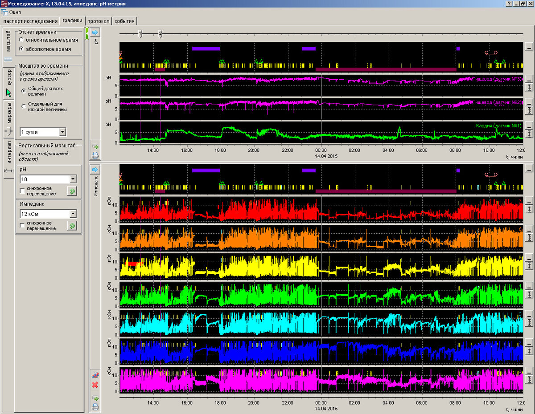Open the '1 сутки' time scale dropdown
Image resolution: width=535 pixels, height=414 pixels.
(62, 132)
